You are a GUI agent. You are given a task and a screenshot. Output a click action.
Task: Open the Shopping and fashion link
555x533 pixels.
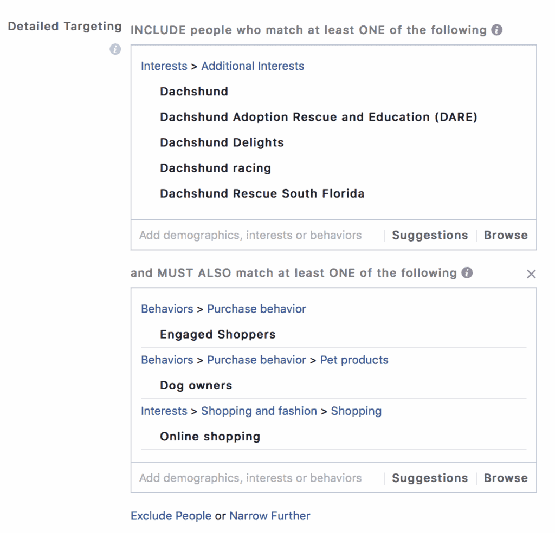[x=259, y=411]
